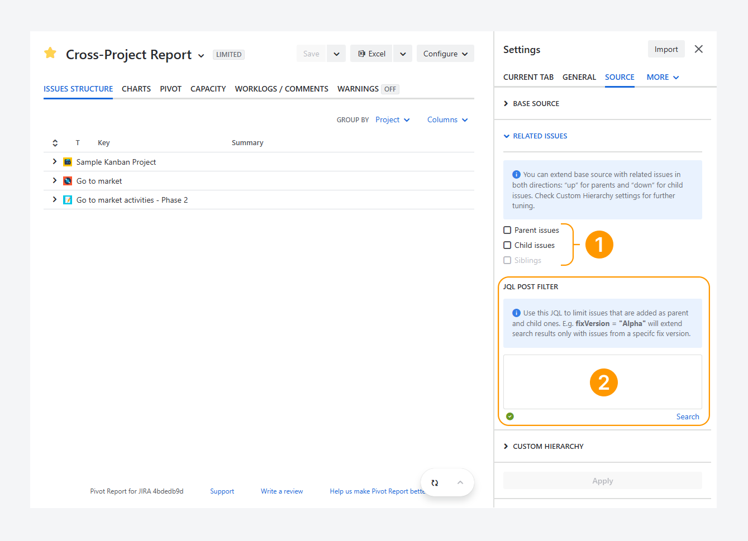Screen dimensions: 748x541
Task: Click the Search link under JQL filter
Action: click(688, 417)
